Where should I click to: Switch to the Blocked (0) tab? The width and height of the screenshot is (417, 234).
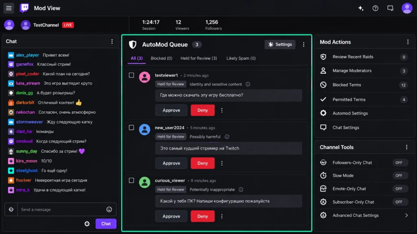point(161,58)
